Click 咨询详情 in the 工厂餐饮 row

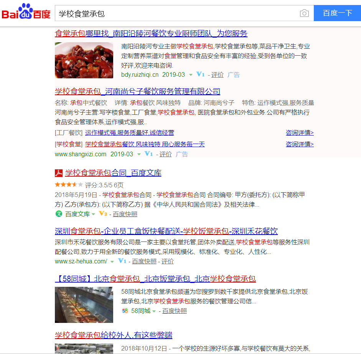pos(300,133)
